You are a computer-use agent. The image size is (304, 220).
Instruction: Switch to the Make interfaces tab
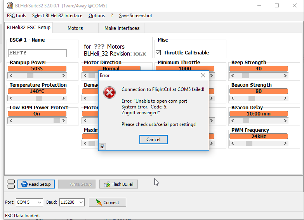pos(122,28)
